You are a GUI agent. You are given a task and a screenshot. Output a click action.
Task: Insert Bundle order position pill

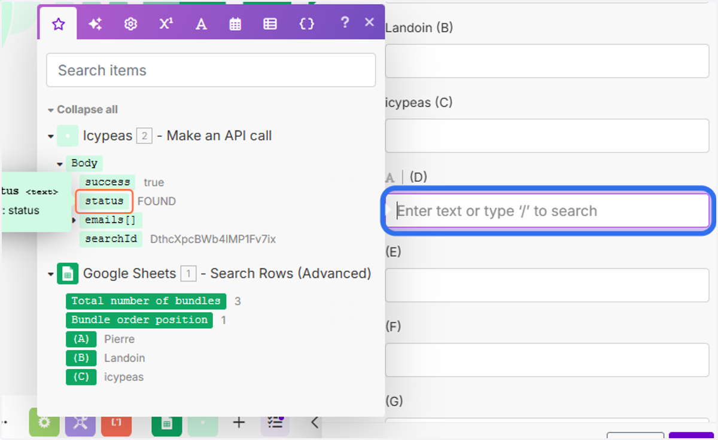point(139,320)
